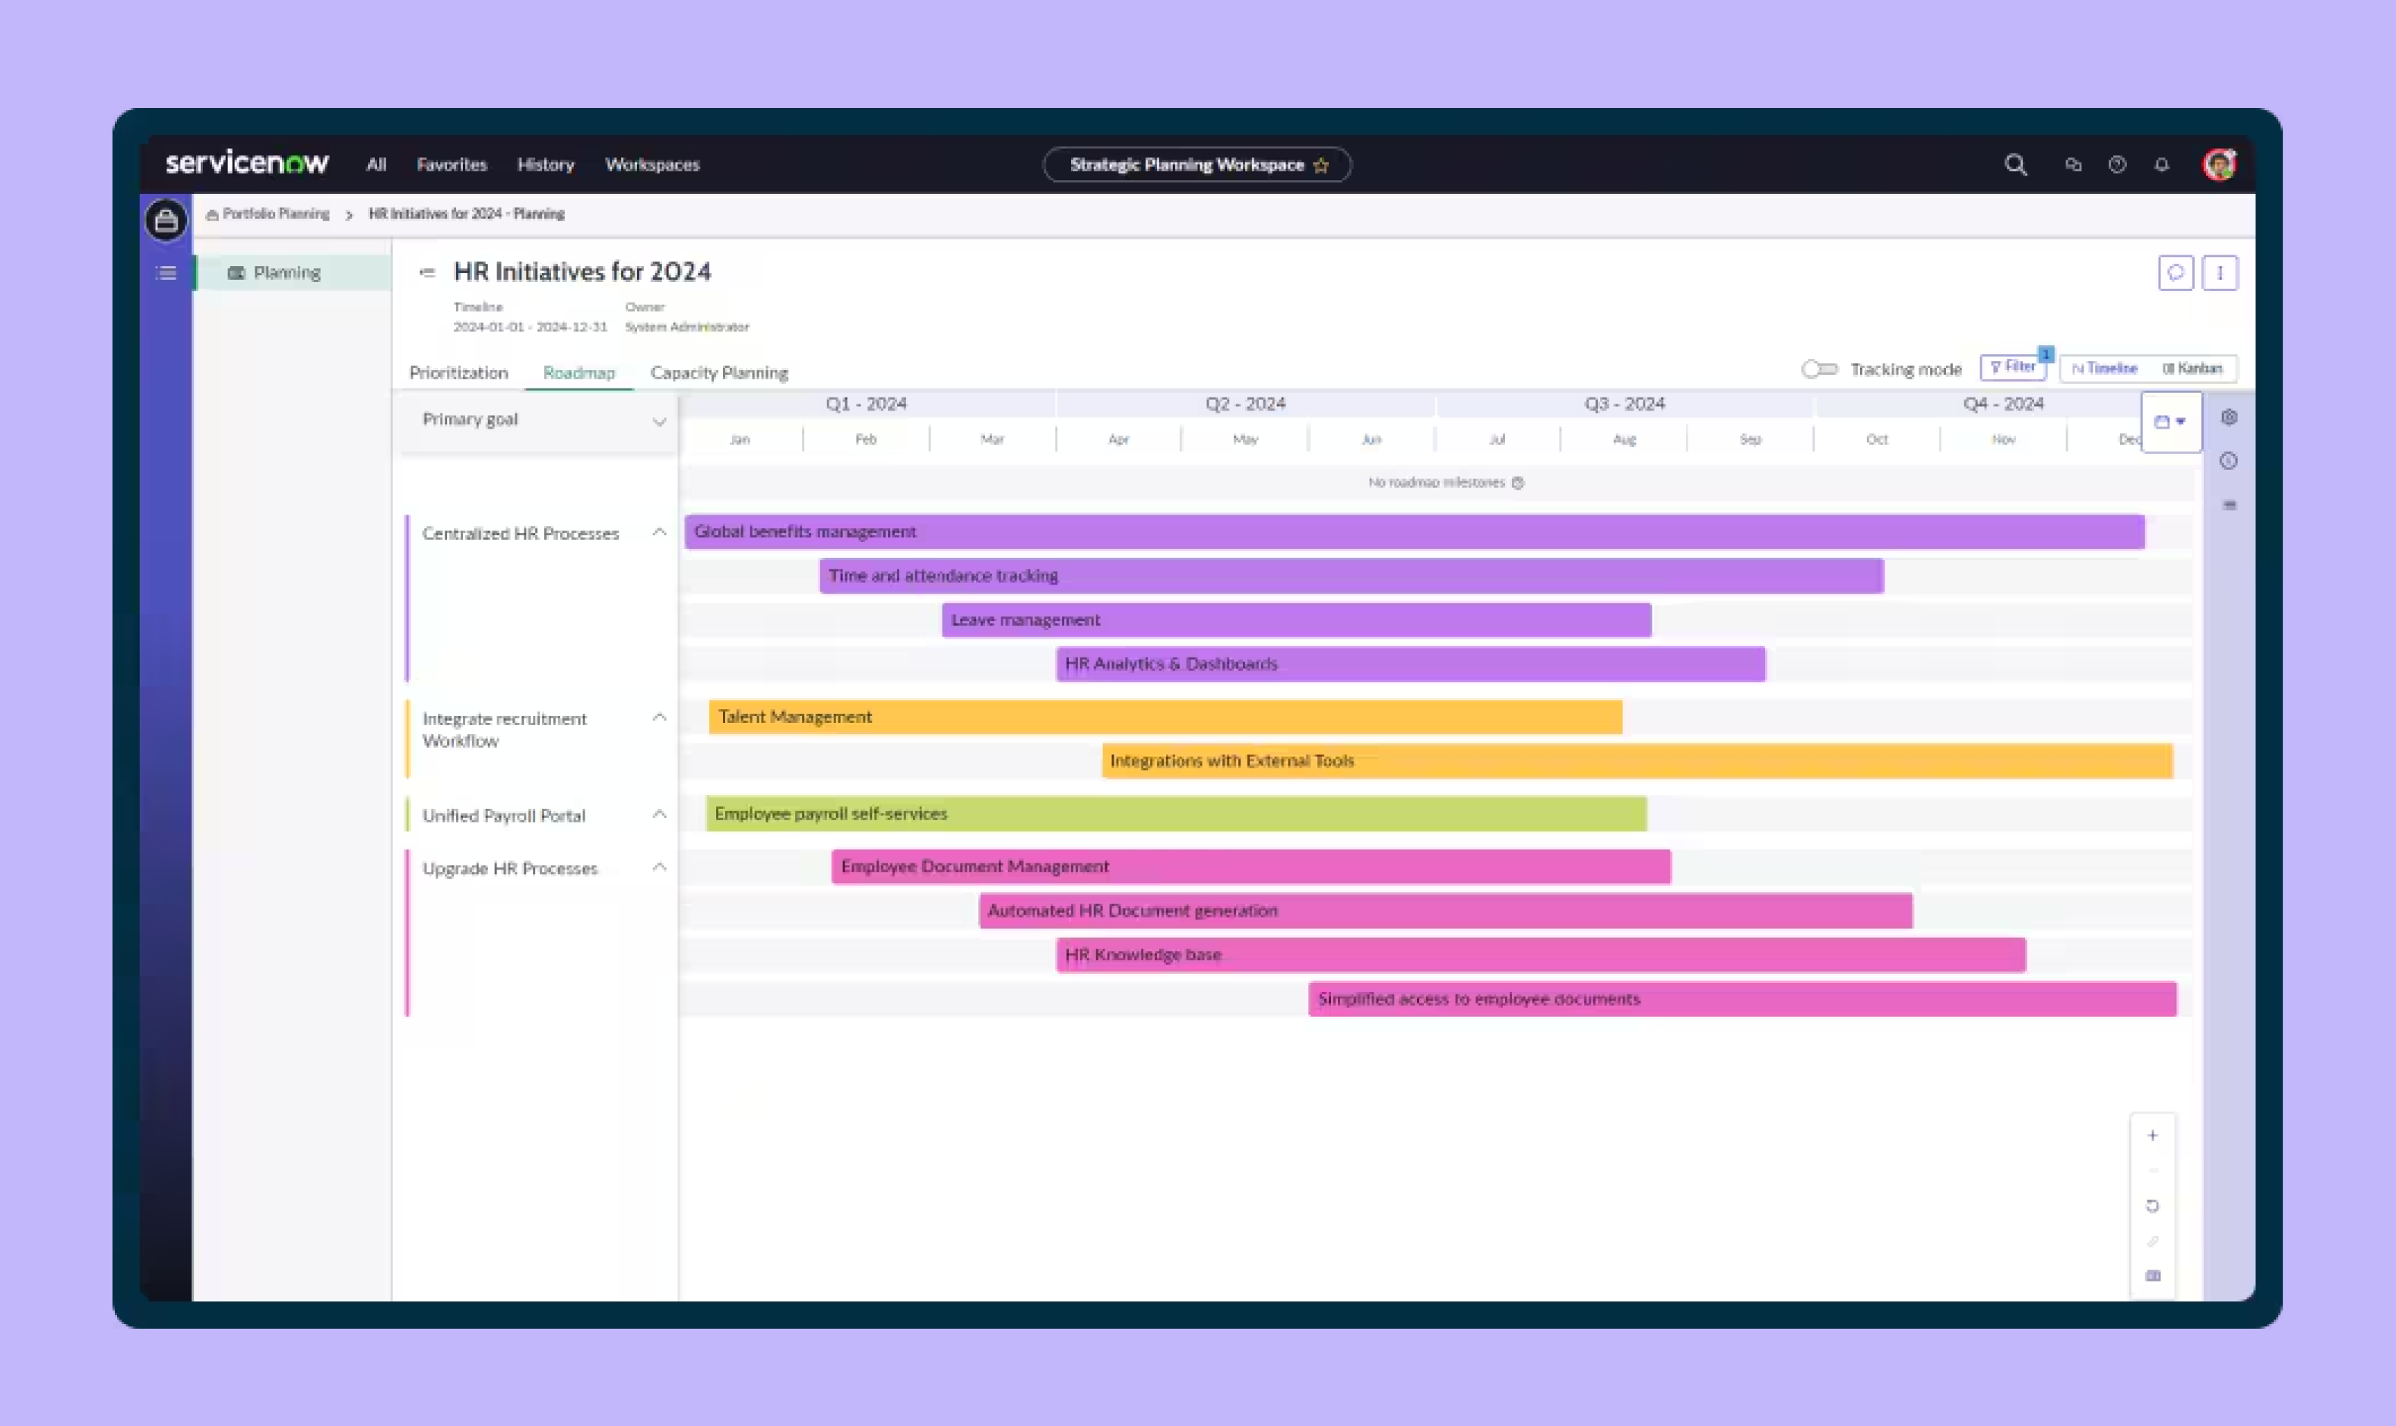Open the notifications bell

coord(2160,165)
